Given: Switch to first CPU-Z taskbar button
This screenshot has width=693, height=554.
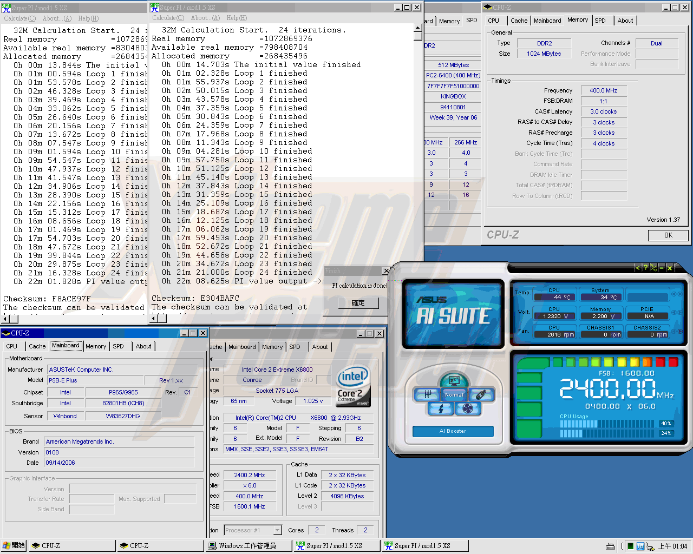Looking at the screenshot, I should coord(73,546).
